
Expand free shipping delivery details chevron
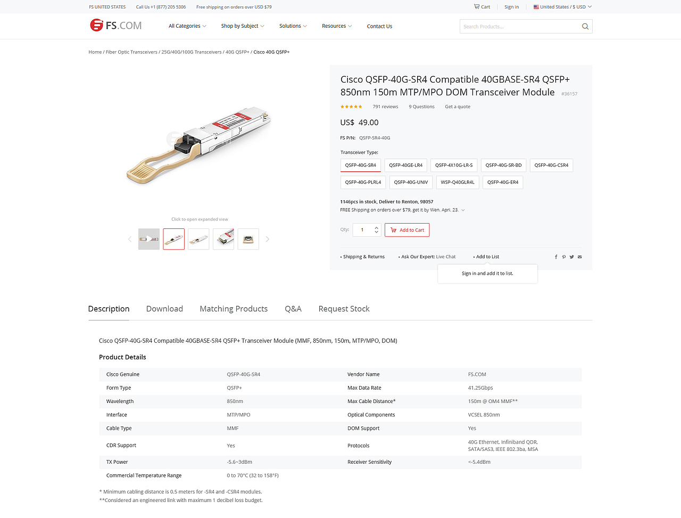(463, 210)
